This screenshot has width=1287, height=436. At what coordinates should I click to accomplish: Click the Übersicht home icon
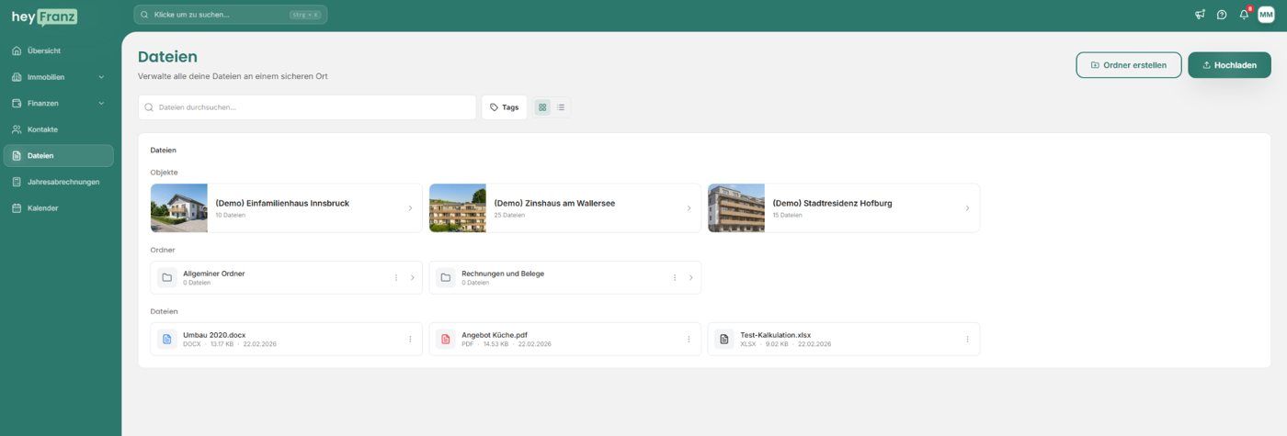[17, 50]
